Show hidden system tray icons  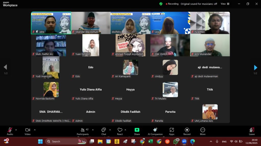click(x=211, y=141)
